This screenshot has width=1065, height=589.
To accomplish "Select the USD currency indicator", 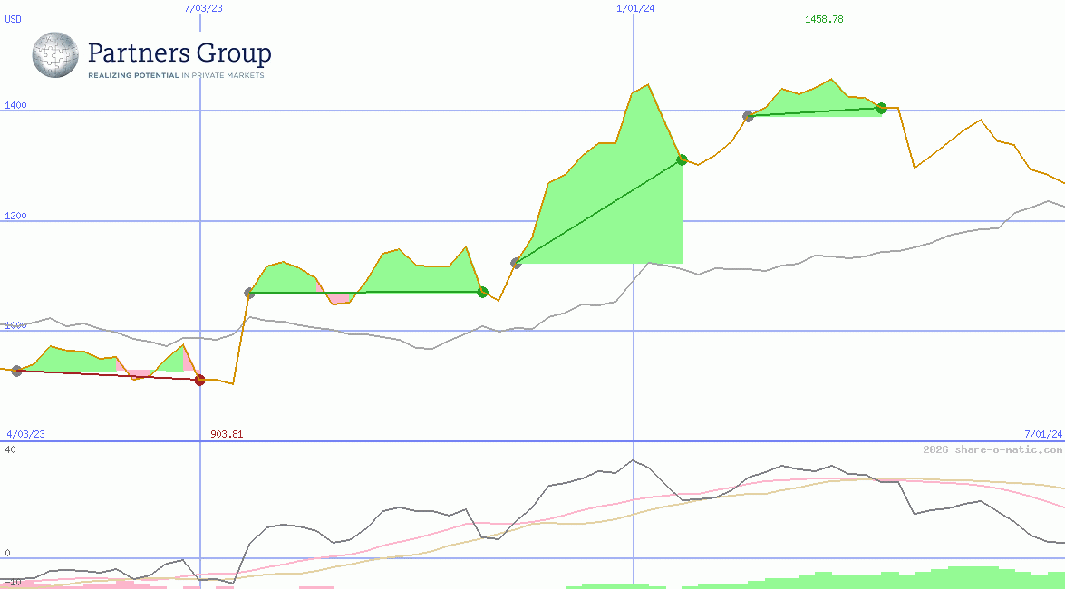I will 13,19.
